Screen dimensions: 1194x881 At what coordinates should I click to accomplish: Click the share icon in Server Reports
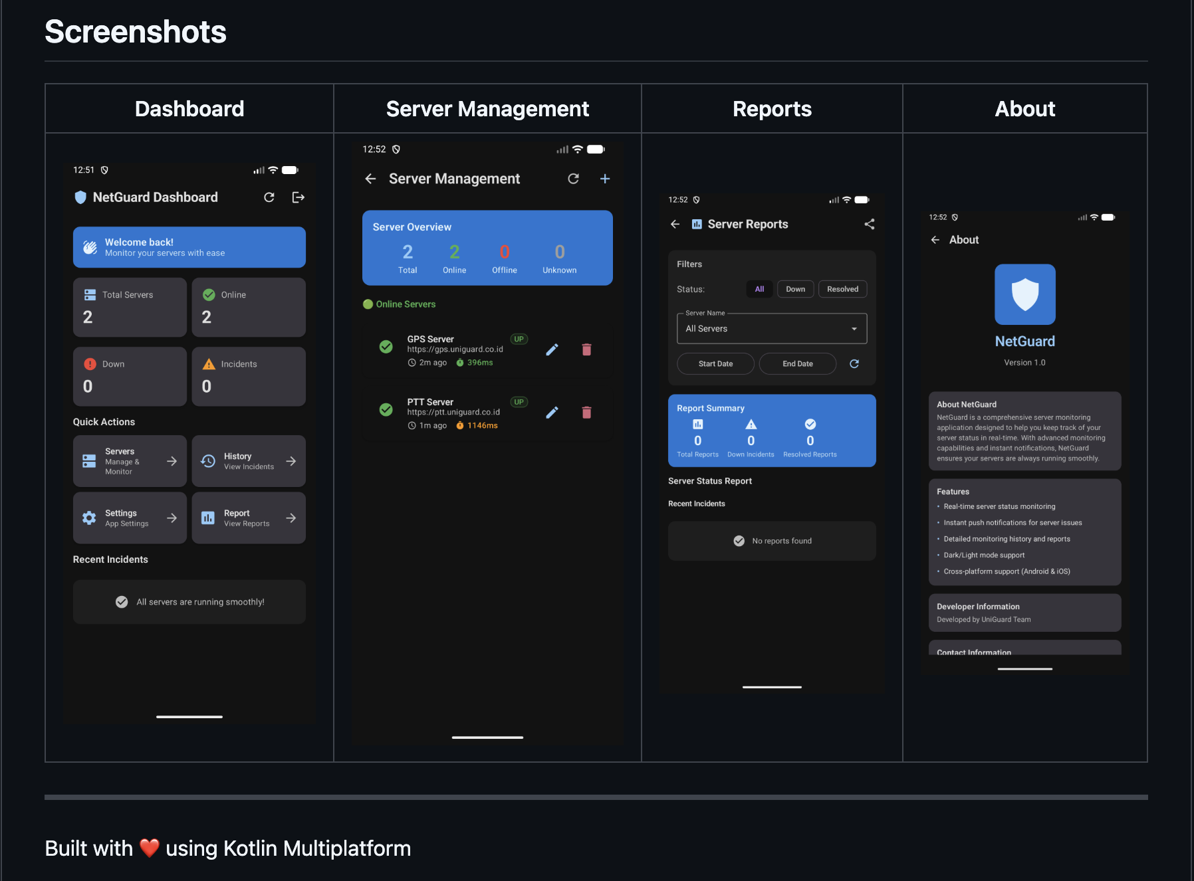[x=869, y=225]
